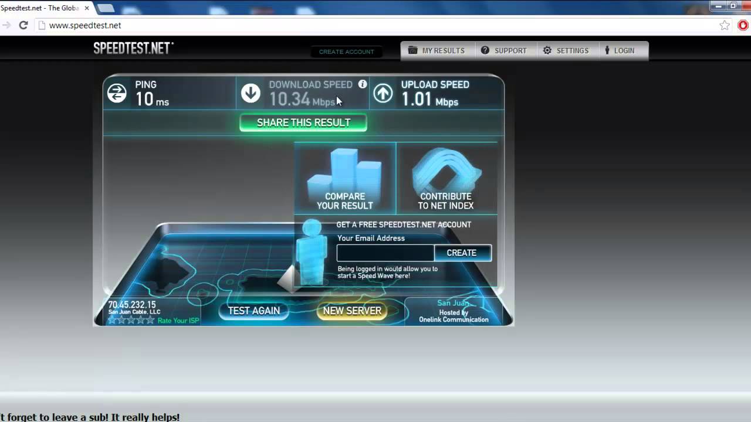The image size is (751, 422).
Task: Click the Speedtest.net logo
Action: point(133,48)
